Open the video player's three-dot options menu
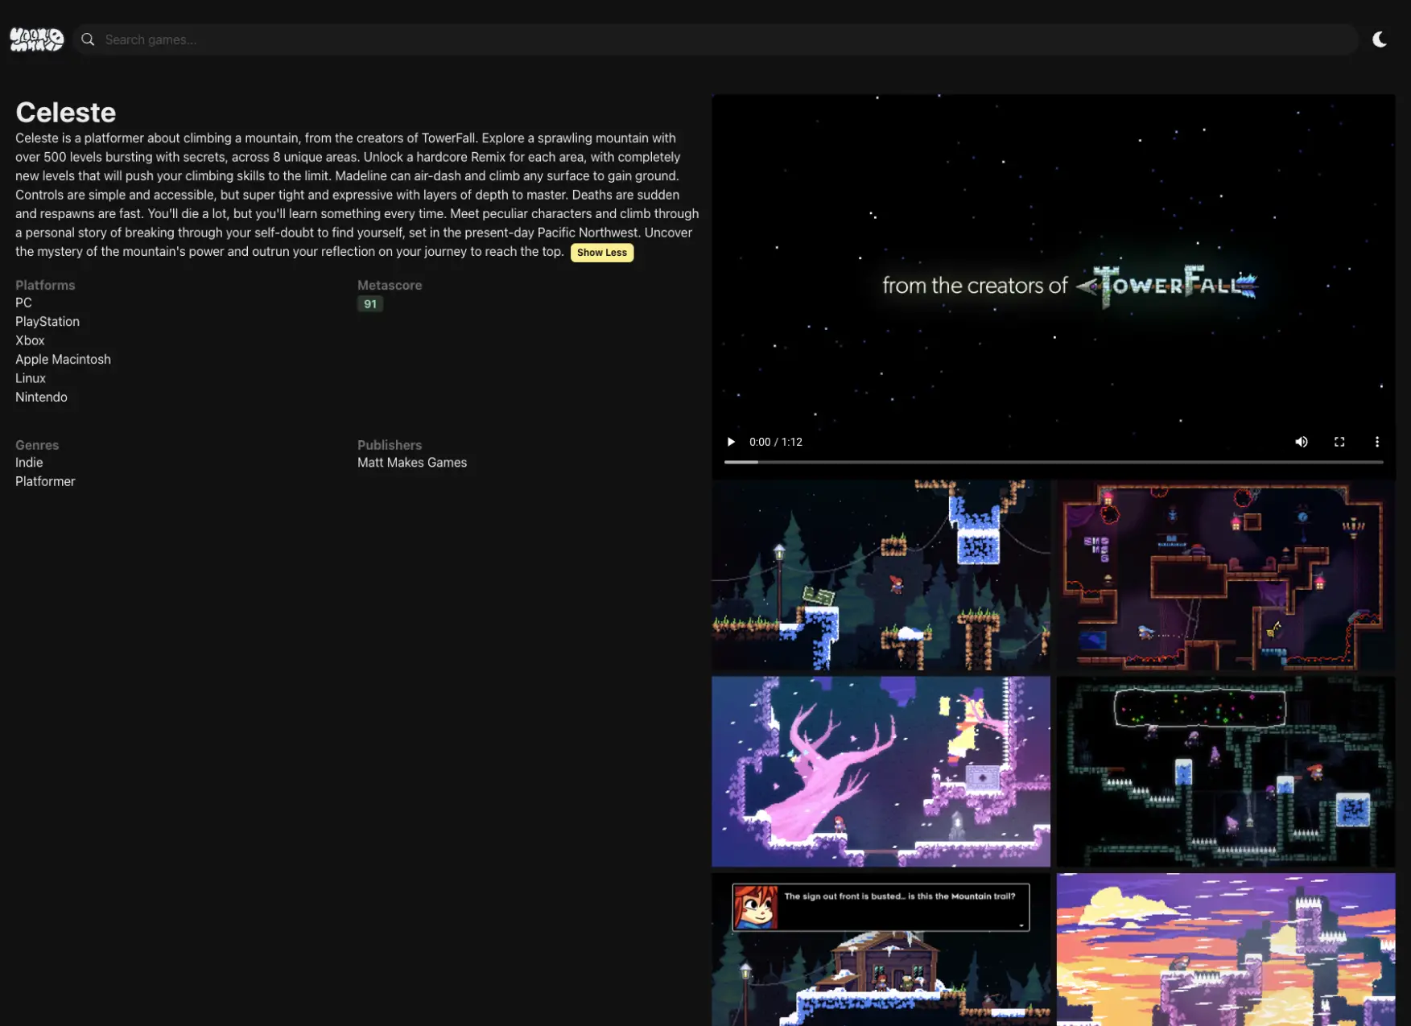 click(1377, 442)
